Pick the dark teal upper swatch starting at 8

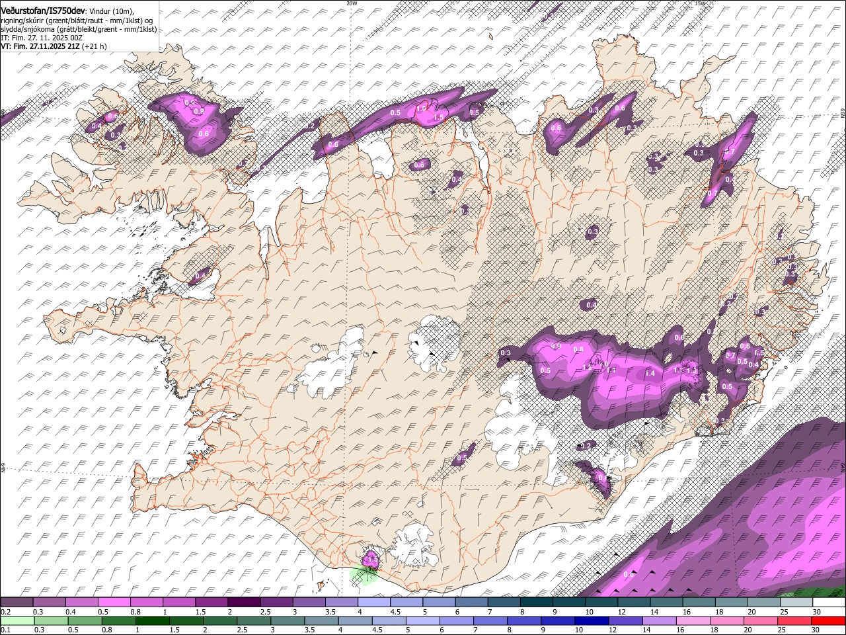click(x=535, y=602)
